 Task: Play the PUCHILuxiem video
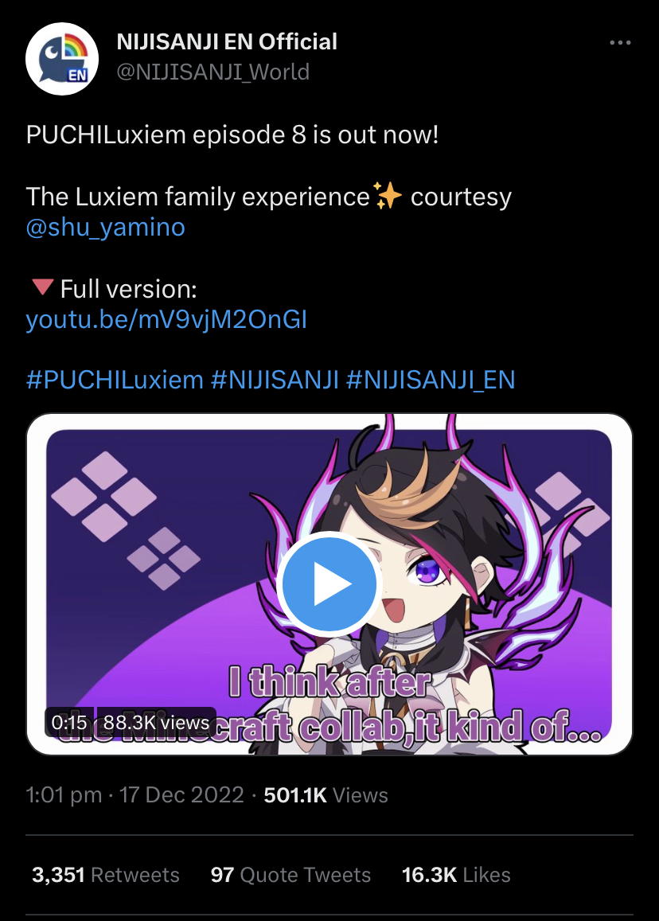pos(329,584)
